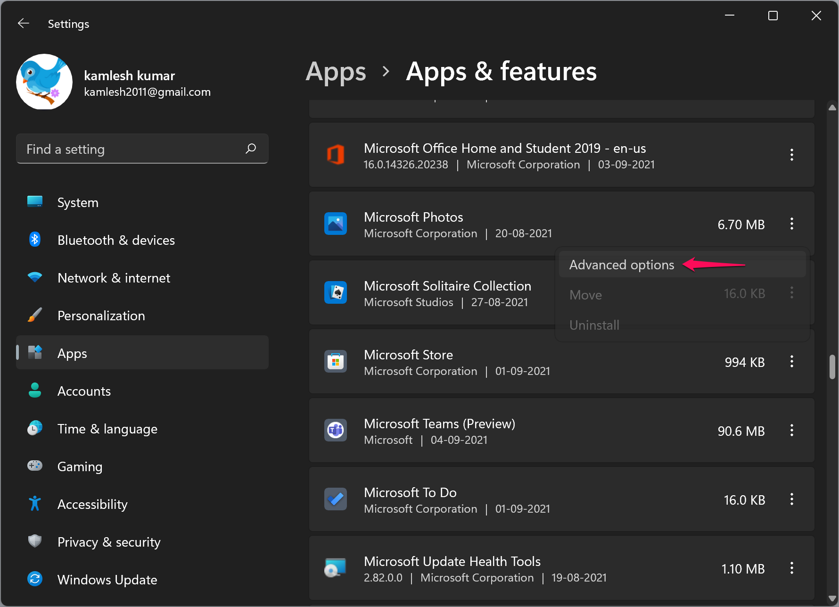Select Uninstall in the context menu
The width and height of the screenshot is (839, 607).
(682, 325)
